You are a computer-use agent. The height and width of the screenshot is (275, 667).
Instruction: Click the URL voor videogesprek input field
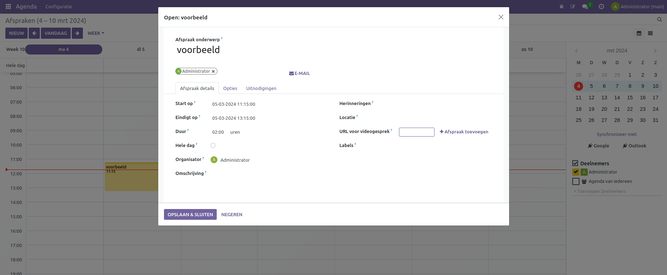417,132
